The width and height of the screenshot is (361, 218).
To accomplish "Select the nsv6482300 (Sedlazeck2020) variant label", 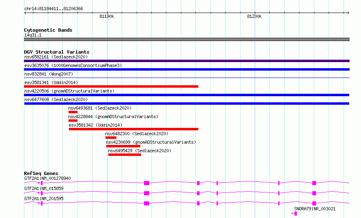I will click(x=137, y=134).
